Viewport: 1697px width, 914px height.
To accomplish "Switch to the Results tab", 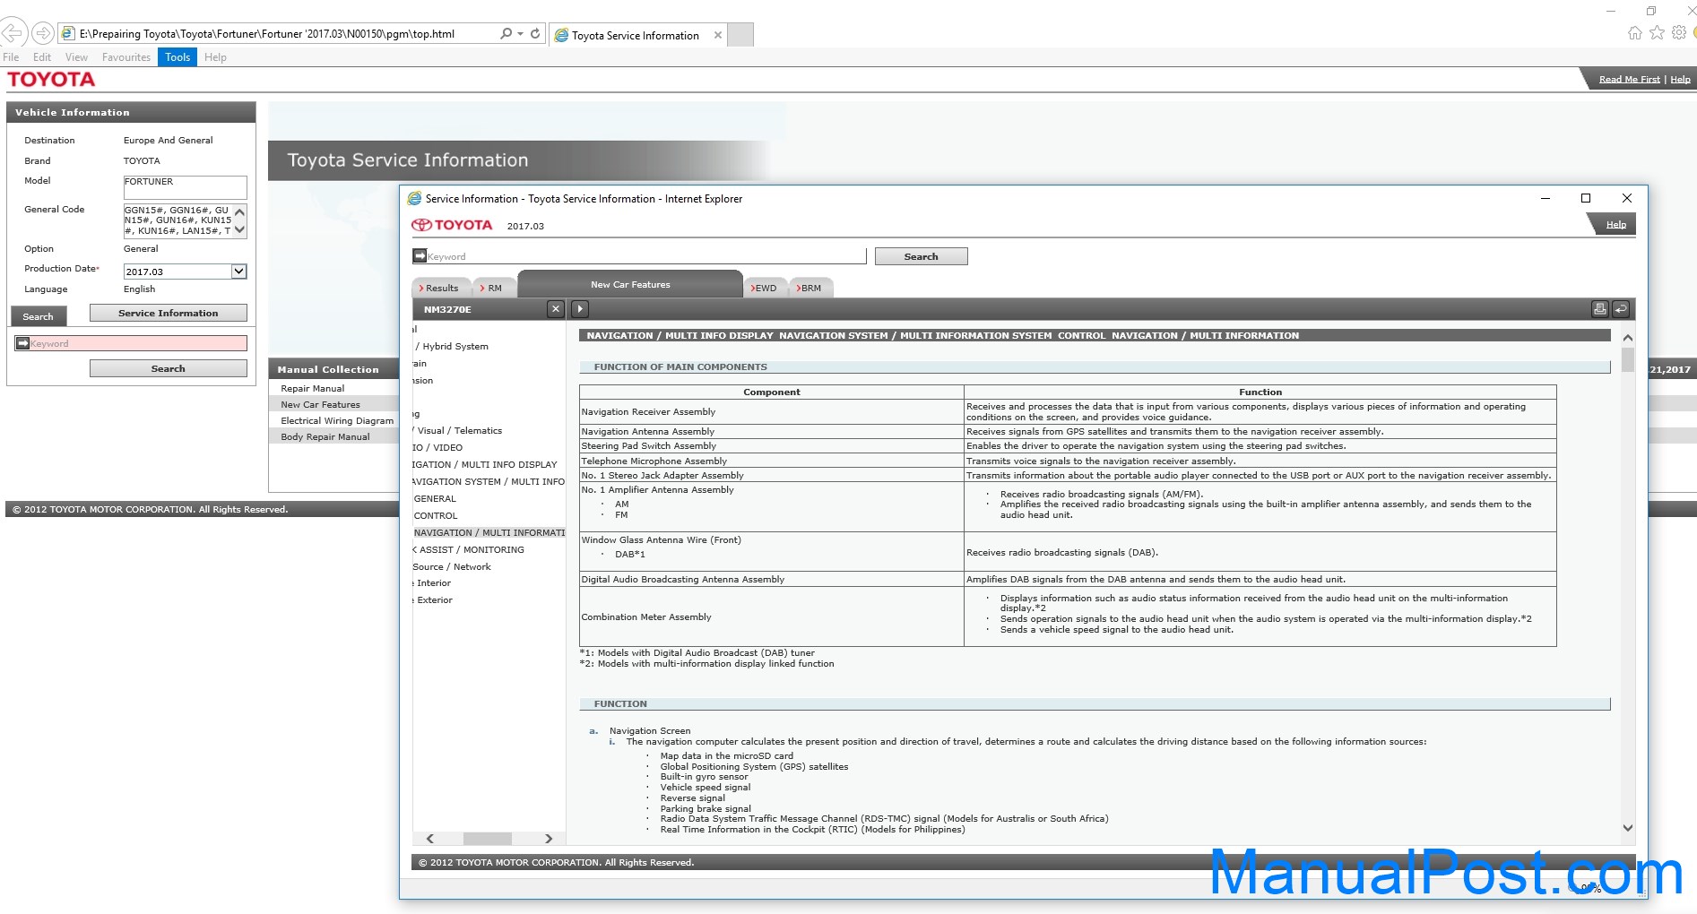I will tap(439, 288).
